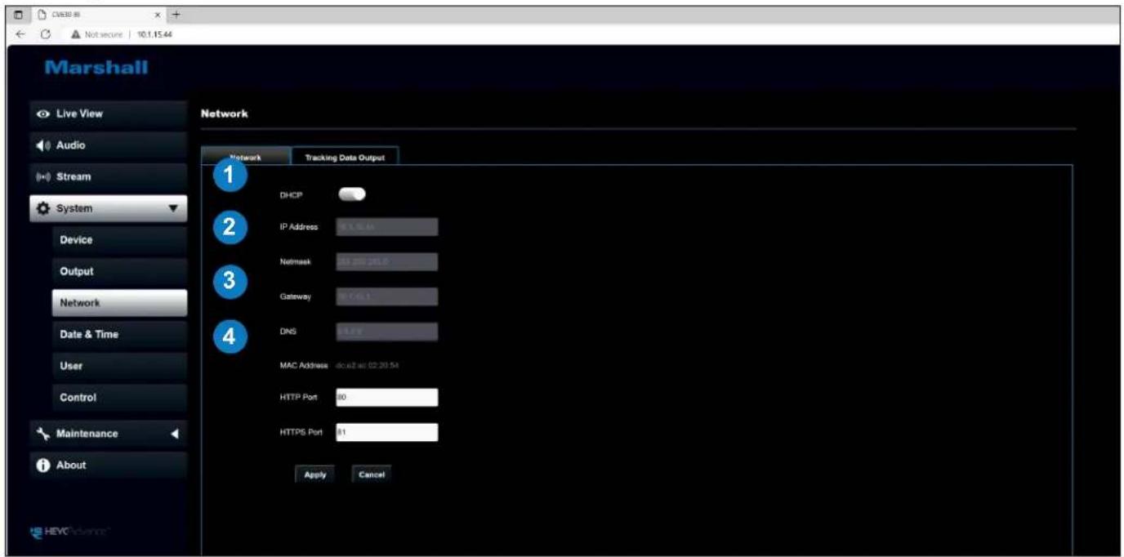
Task: Click the DNS field
Action: pyautogui.click(x=386, y=331)
